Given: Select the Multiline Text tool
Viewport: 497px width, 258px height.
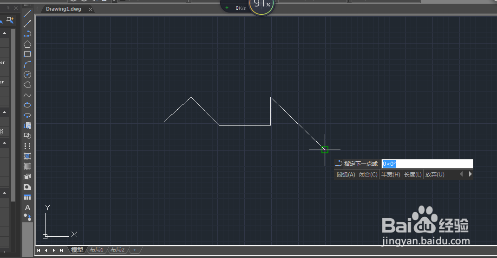Looking at the screenshot, I should (27, 208).
